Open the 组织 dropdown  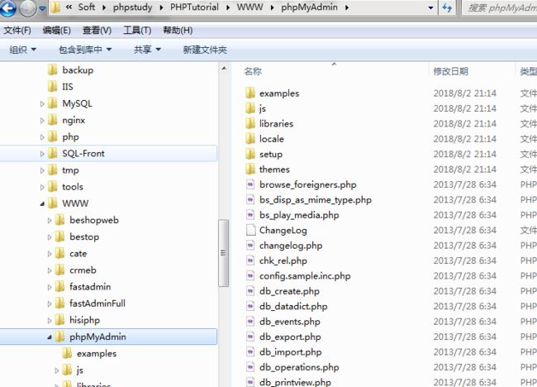tap(22, 50)
